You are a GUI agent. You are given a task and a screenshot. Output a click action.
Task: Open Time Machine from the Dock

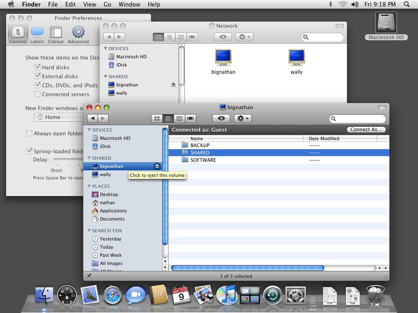(272, 295)
